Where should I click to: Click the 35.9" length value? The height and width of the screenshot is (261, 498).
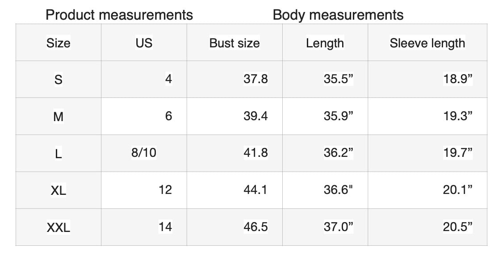pyautogui.click(x=338, y=116)
